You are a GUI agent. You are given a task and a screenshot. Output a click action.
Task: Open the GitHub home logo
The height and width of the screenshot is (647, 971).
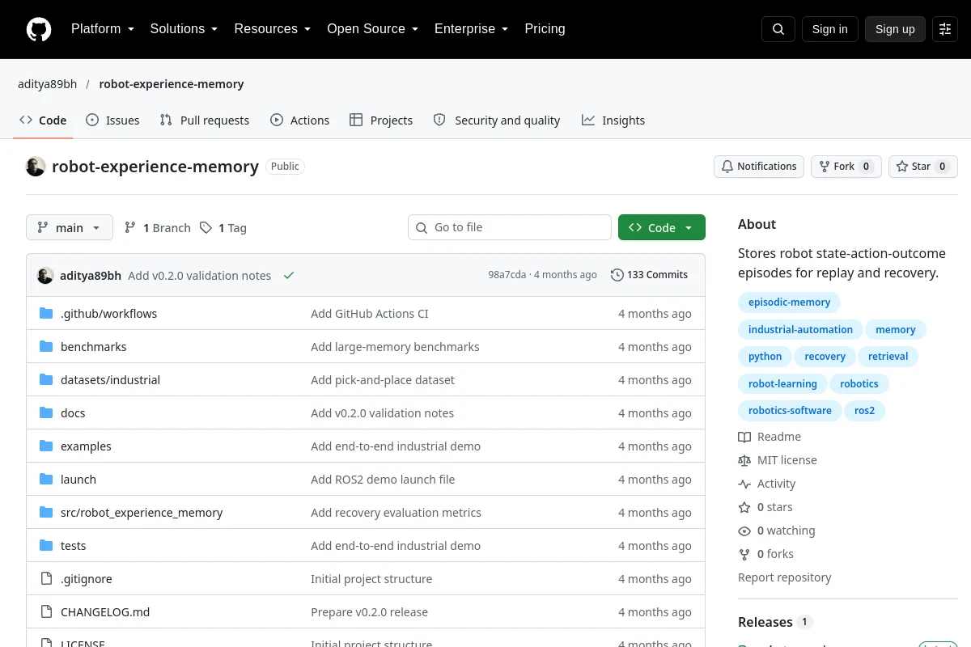(x=39, y=29)
